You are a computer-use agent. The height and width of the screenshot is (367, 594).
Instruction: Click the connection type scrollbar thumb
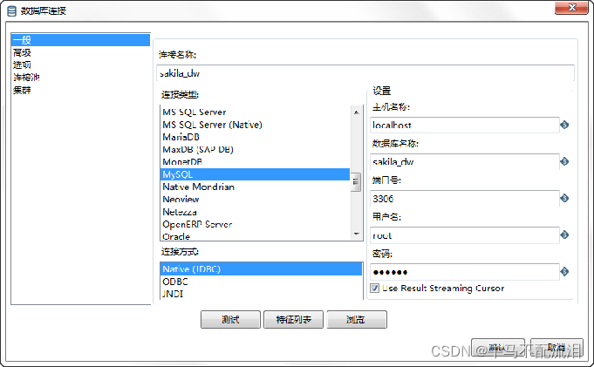pos(356,182)
